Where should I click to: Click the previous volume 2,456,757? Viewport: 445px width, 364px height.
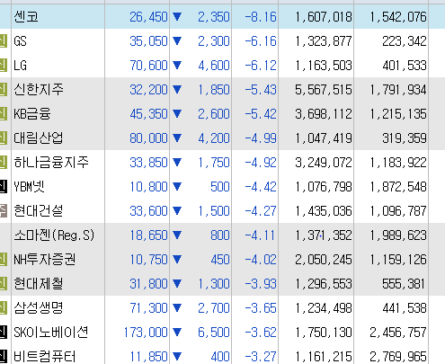(x=398, y=333)
